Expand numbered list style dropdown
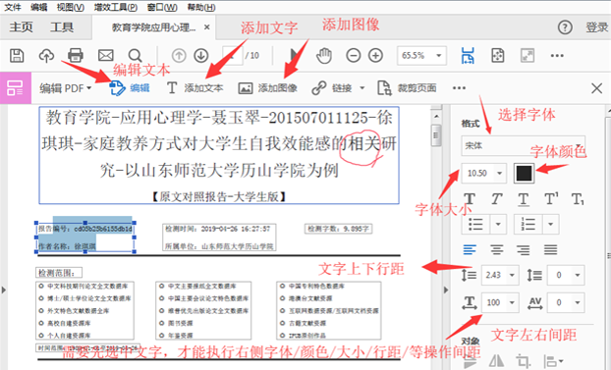 coord(551,224)
